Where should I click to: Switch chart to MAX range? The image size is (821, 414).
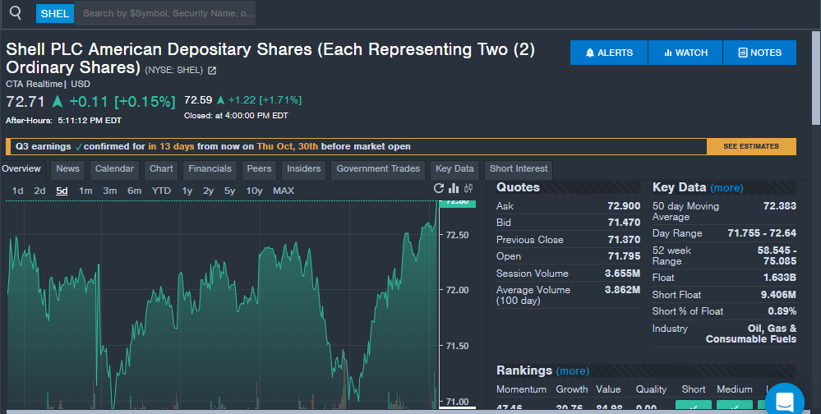point(284,191)
